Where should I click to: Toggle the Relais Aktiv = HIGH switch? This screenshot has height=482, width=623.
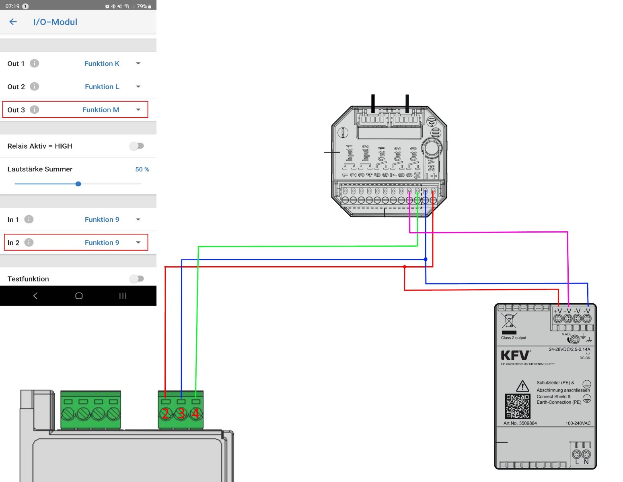[136, 146]
